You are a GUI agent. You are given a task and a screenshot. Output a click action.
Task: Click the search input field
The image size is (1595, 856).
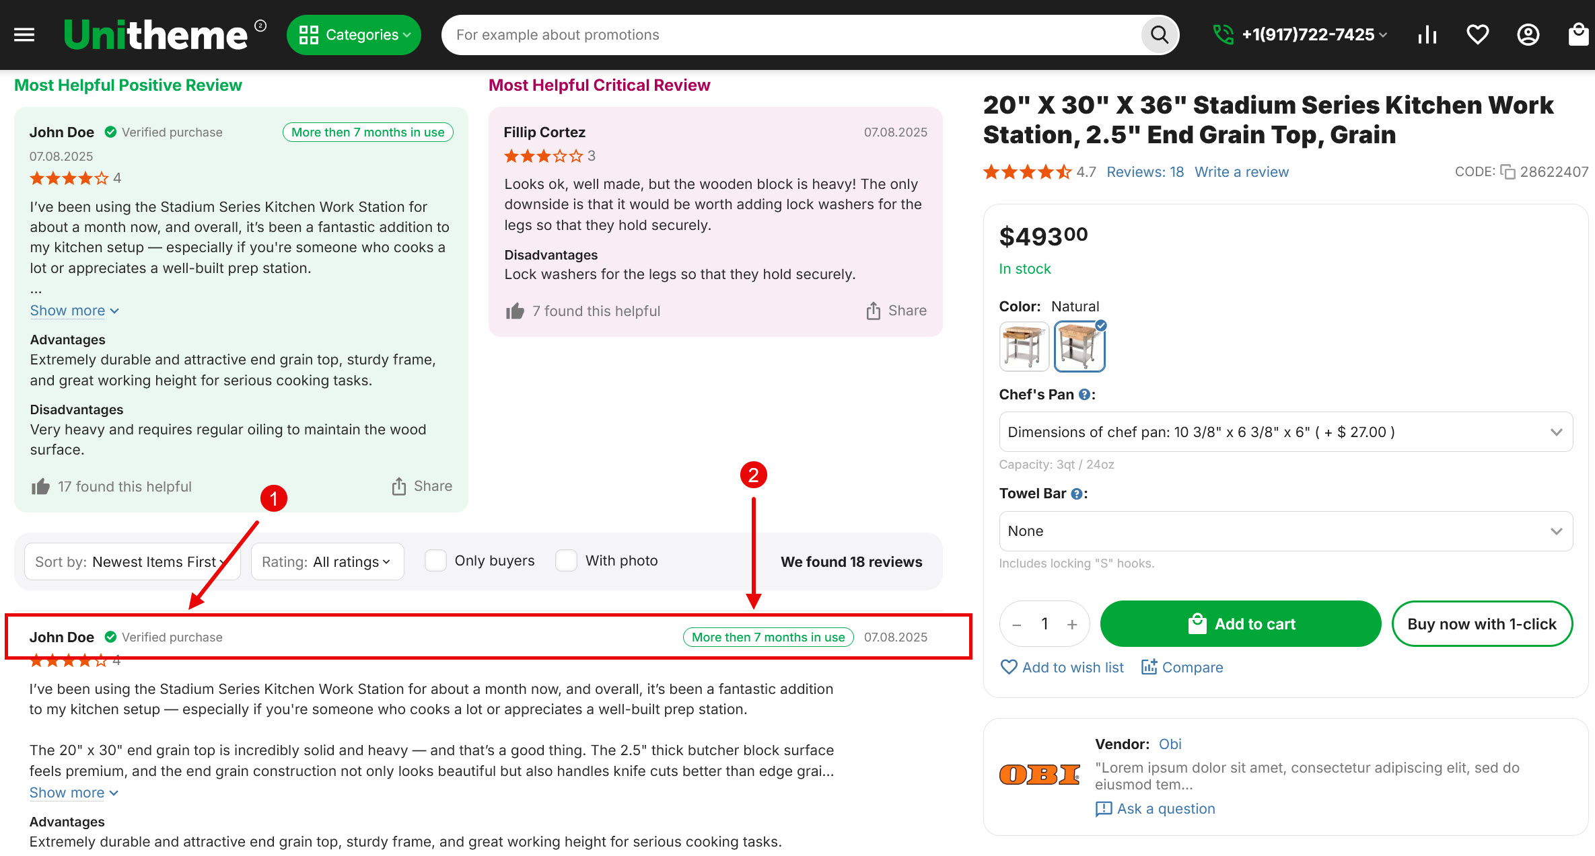794,35
